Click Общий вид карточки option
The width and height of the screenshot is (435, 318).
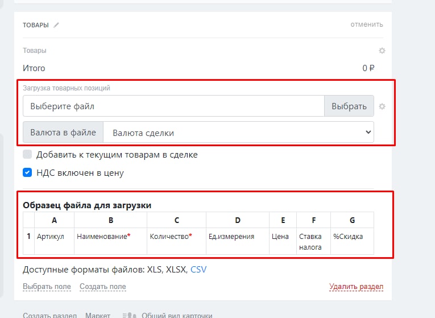pos(177,315)
